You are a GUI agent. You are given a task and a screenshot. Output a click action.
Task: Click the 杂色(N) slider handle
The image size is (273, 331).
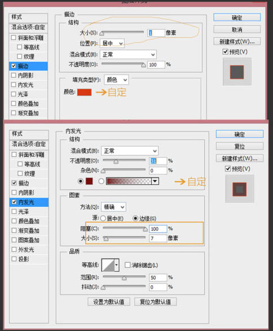(103, 171)
